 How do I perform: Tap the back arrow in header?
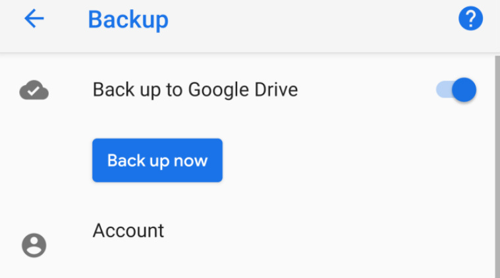point(34,19)
